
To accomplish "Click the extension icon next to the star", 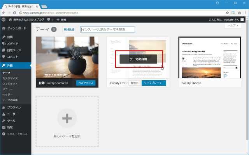I will click(233, 13).
